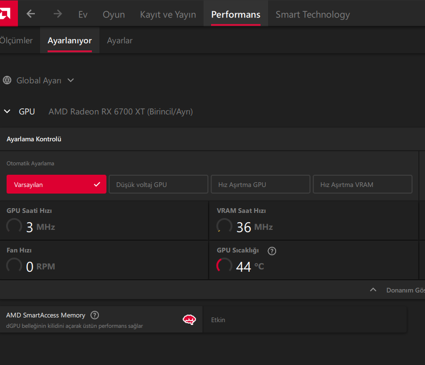This screenshot has height=365, width=425.
Task: Go back with the left arrow
Action: click(31, 14)
